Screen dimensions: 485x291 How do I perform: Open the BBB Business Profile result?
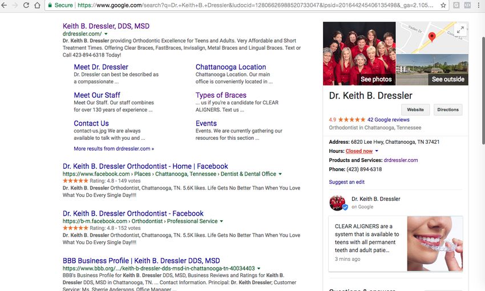[x=142, y=261]
